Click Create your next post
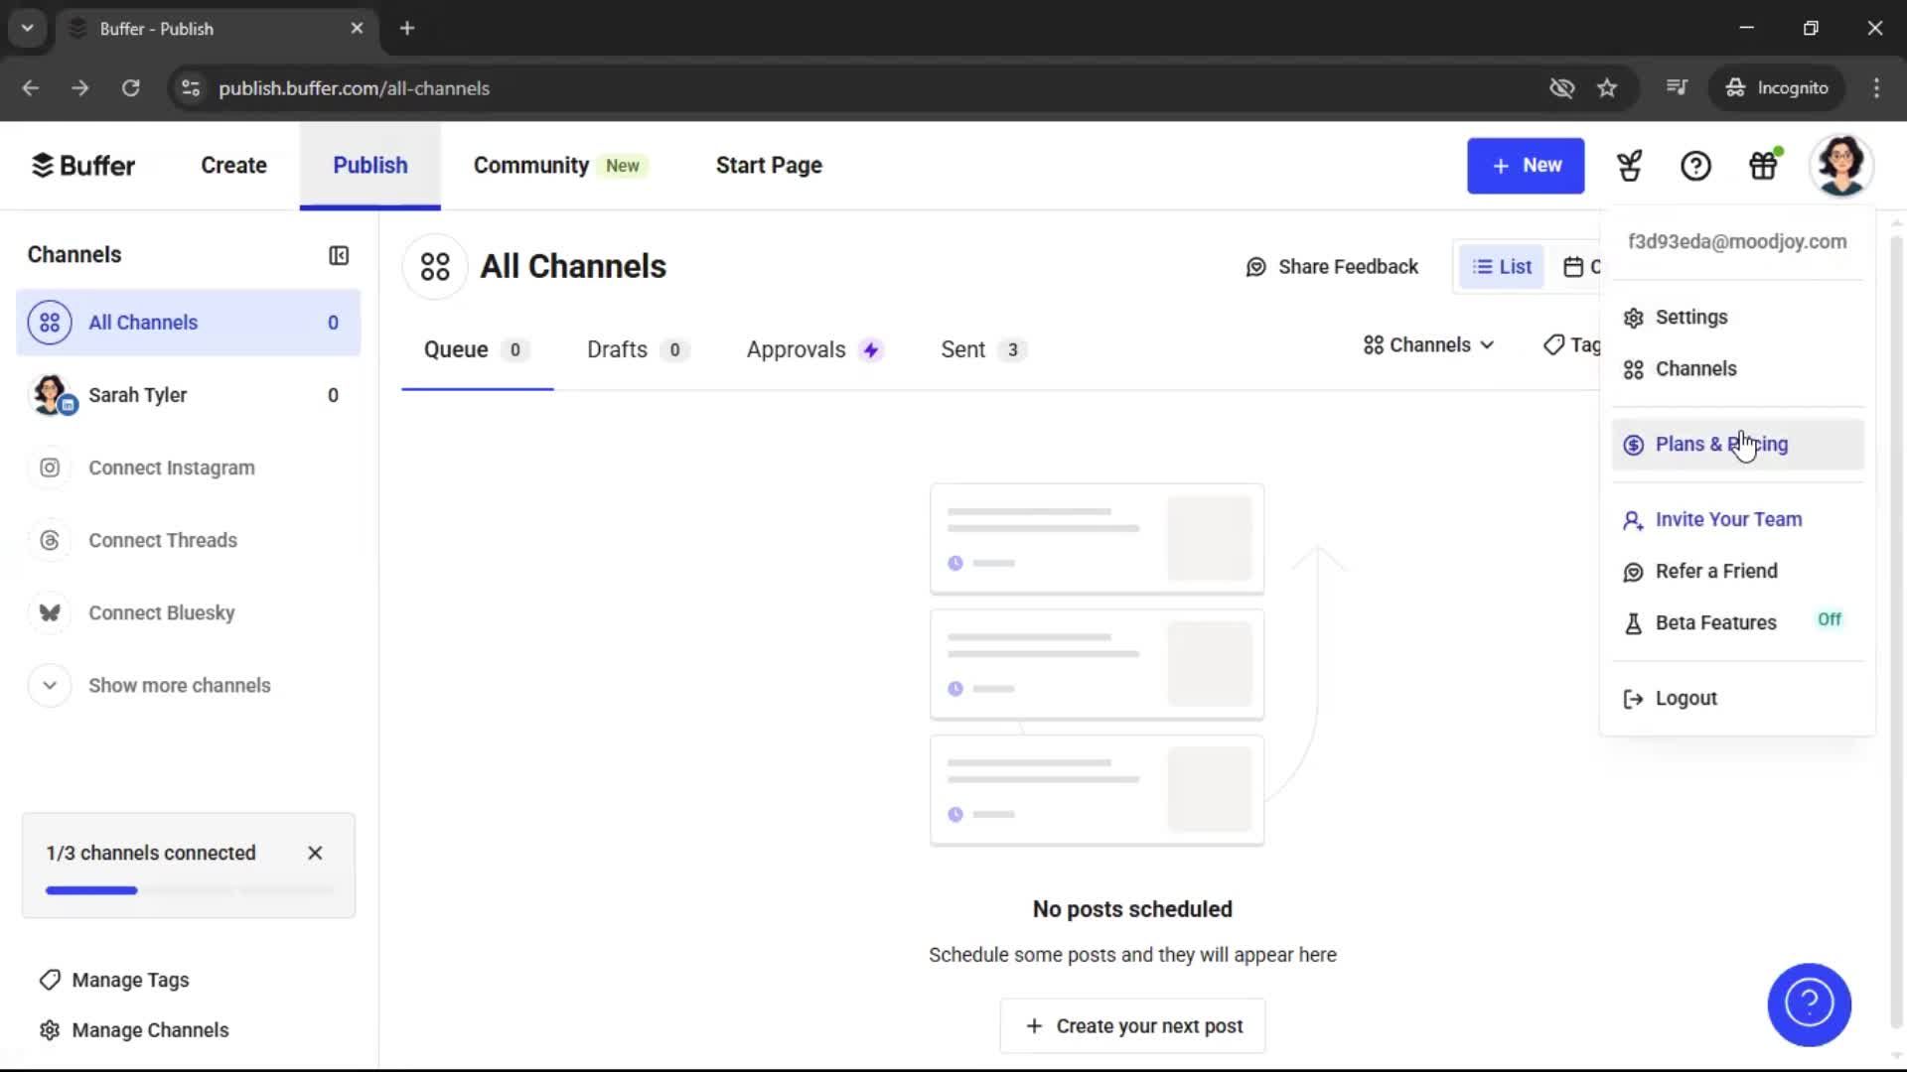The image size is (1907, 1072). [x=1132, y=1025]
